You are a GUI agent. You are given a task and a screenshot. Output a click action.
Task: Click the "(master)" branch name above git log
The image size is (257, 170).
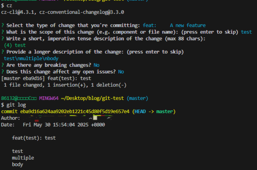pyautogui.click(x=138, y=98)
